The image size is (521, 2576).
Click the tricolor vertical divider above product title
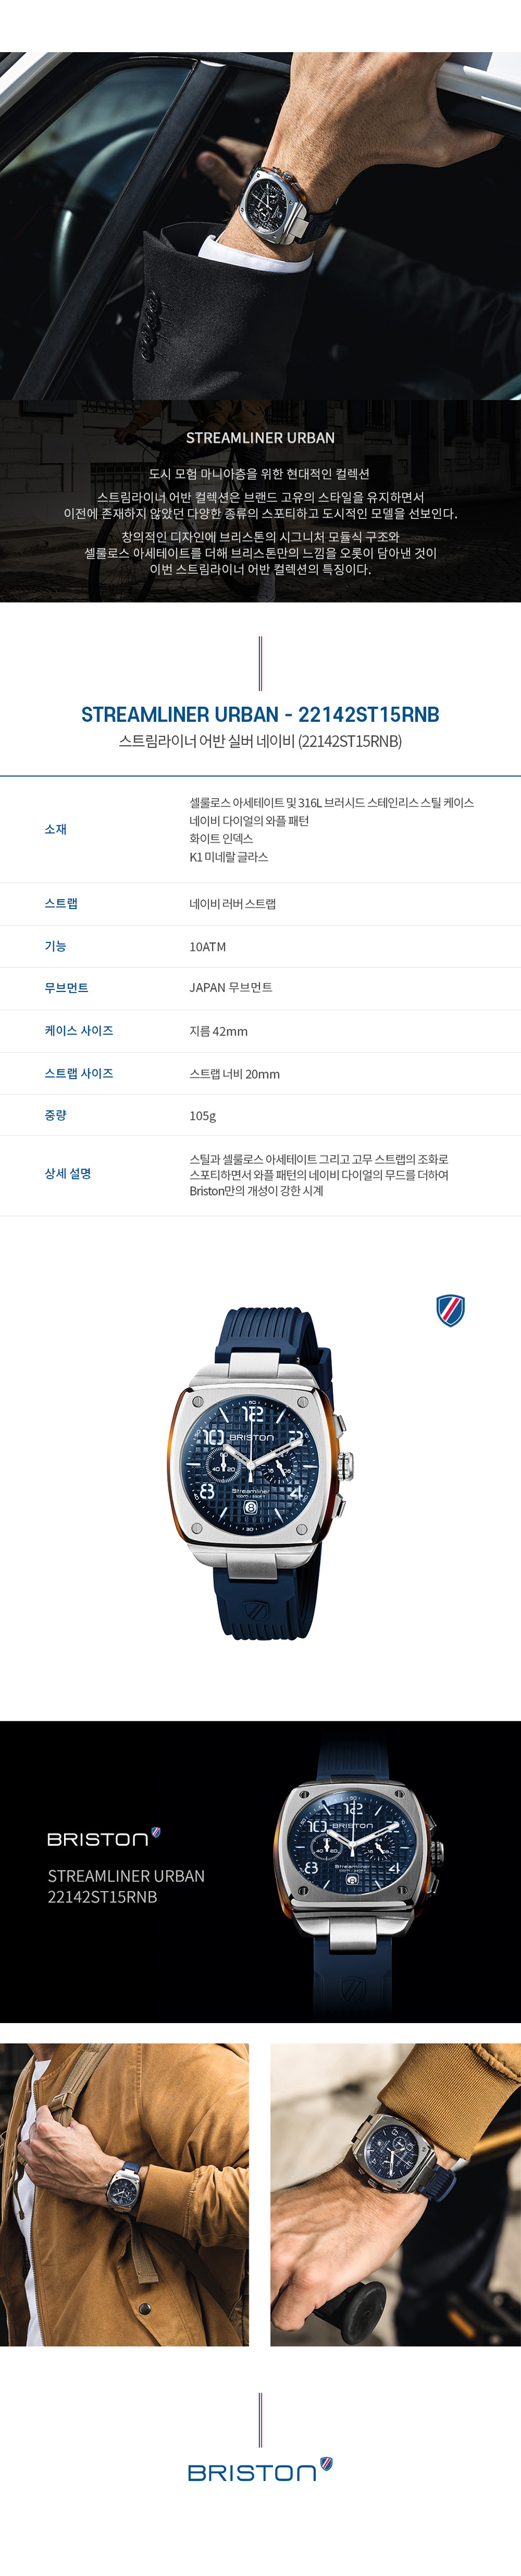point(260,663)
